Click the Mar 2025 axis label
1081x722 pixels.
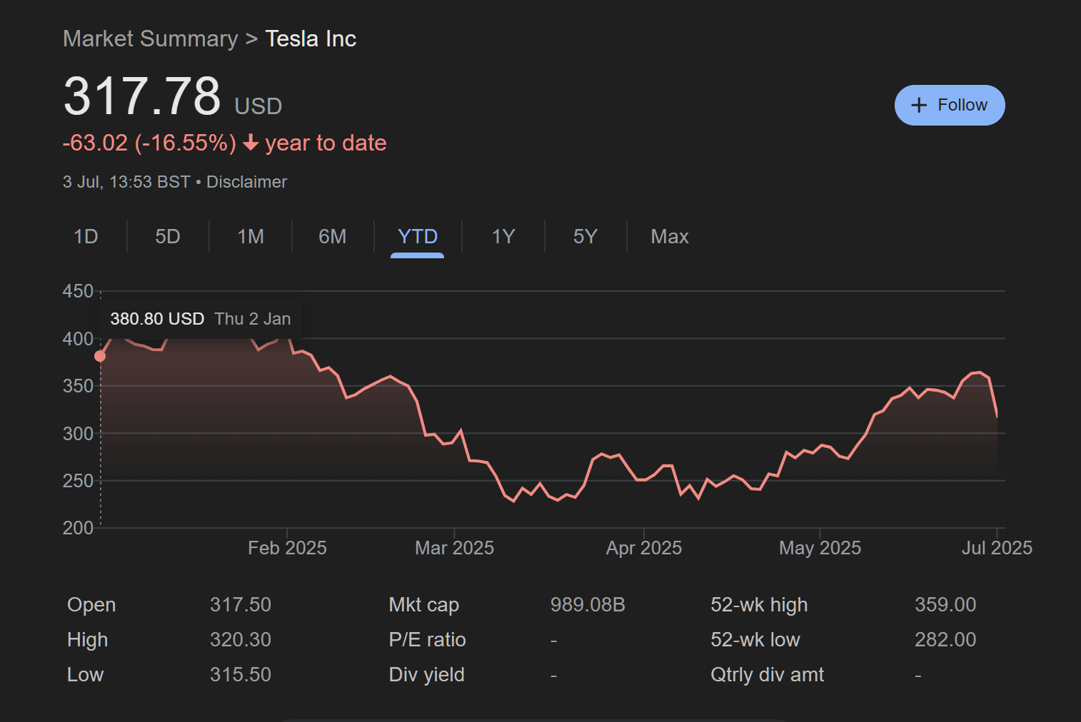point(455,548)
